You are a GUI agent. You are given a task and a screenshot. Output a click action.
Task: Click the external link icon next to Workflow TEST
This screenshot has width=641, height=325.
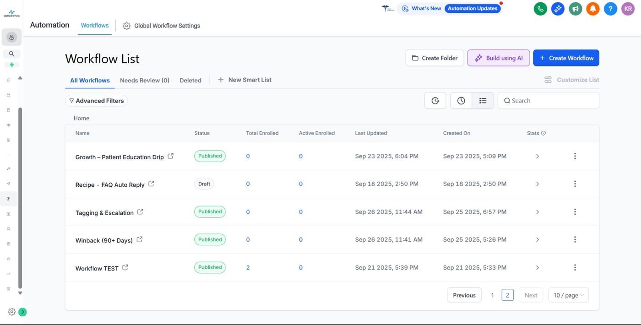125,267
